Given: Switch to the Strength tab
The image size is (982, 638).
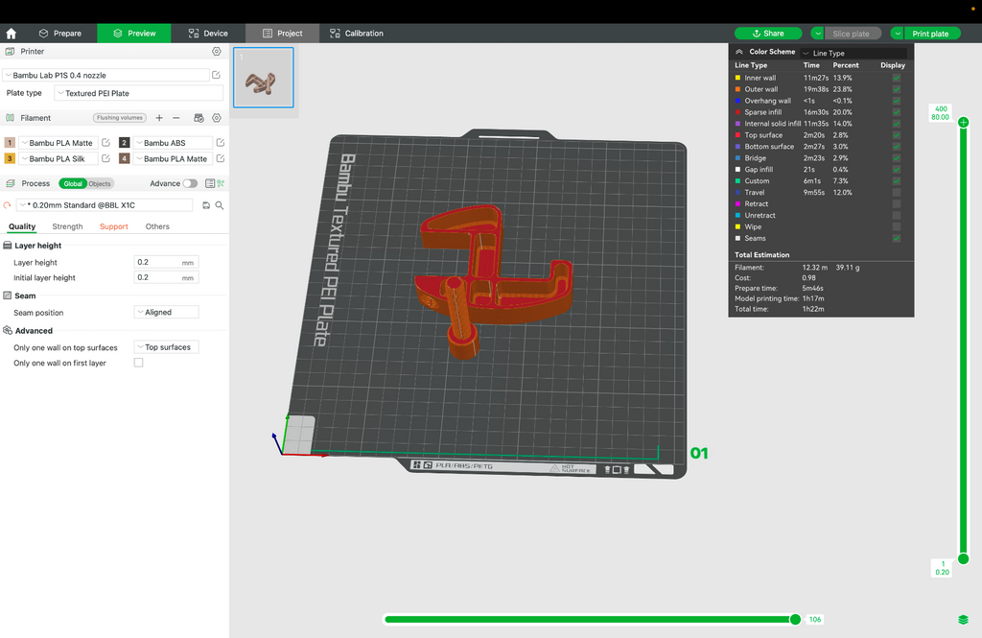Looking at the screenshot, I should [x=67, y=226].
